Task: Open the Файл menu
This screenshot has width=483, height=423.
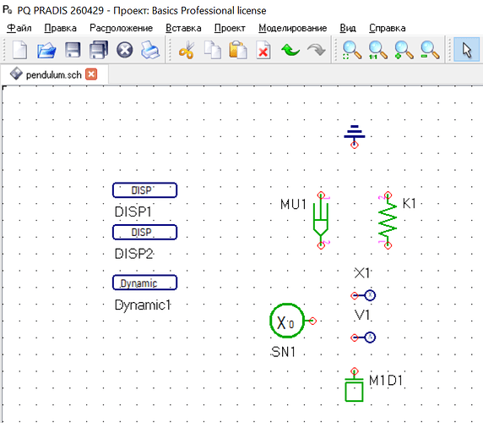Action: 19,28
